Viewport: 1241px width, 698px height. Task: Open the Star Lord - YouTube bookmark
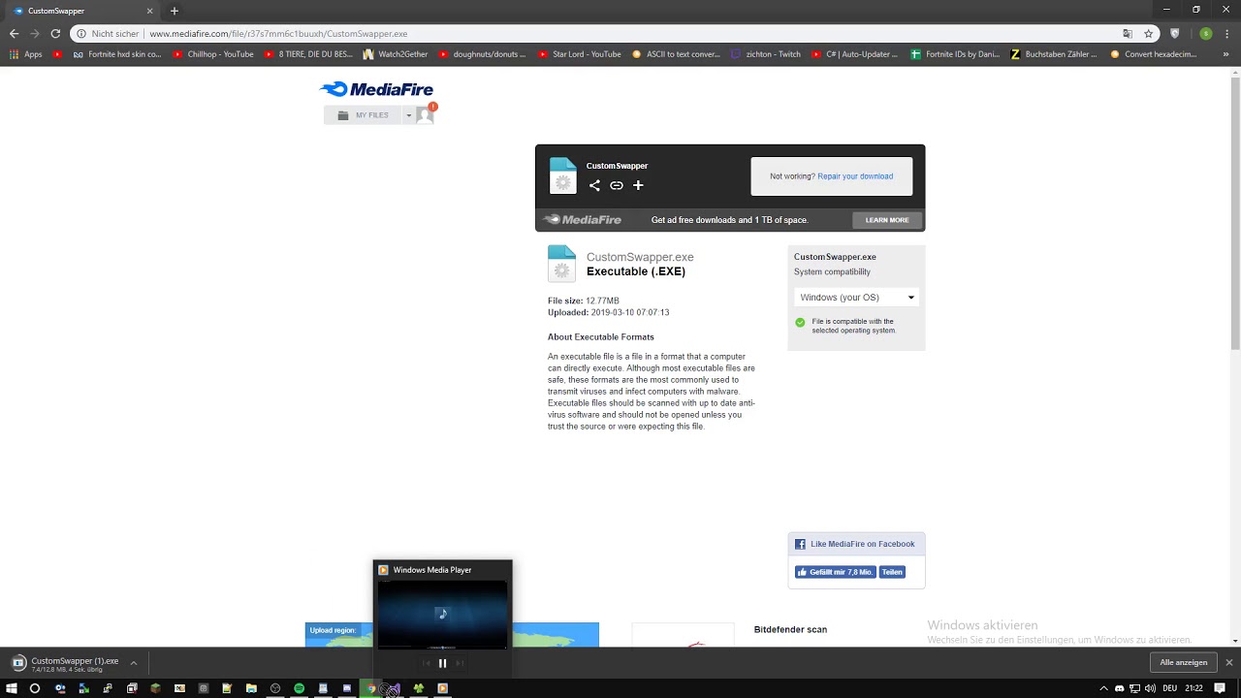click(580, 54)
